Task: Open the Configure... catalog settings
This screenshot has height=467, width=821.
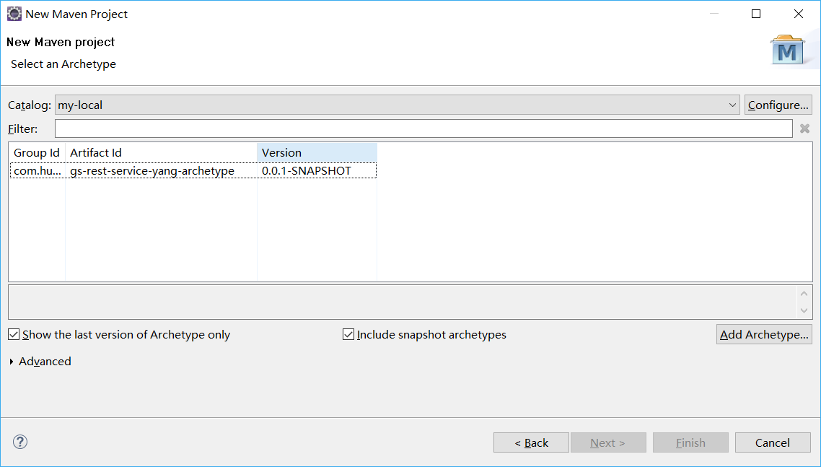Action: 778,105
